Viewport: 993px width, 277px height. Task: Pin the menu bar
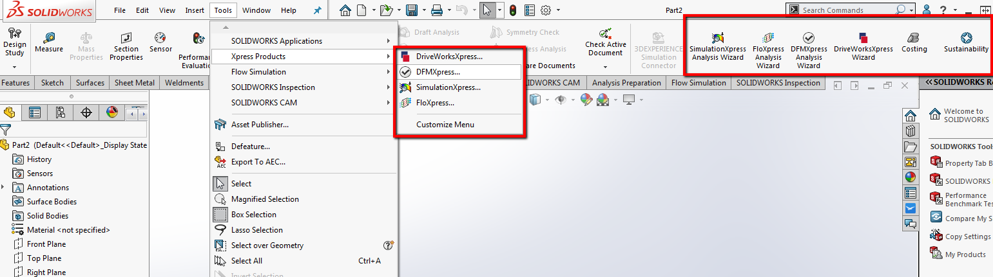[317, 10]
